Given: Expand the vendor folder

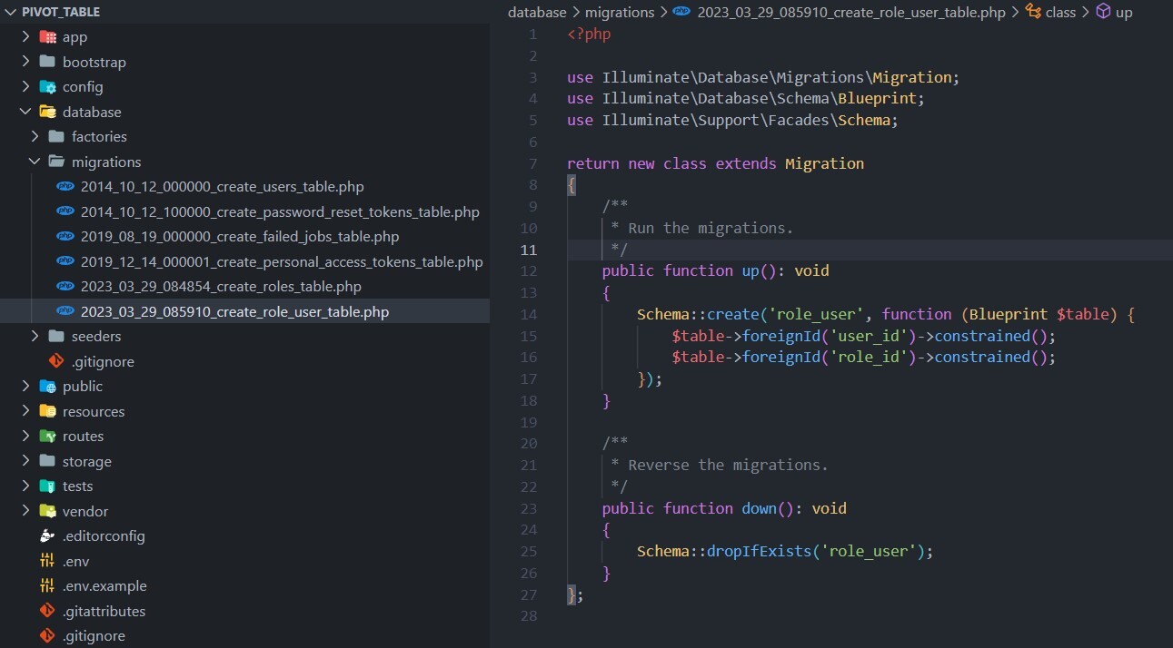Looking at the screenshot, I should pyautogui.click(x=25, y=510).
